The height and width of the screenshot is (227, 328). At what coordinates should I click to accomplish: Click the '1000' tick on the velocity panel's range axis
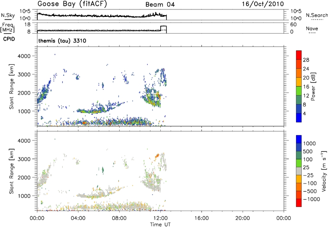(24, 196)
